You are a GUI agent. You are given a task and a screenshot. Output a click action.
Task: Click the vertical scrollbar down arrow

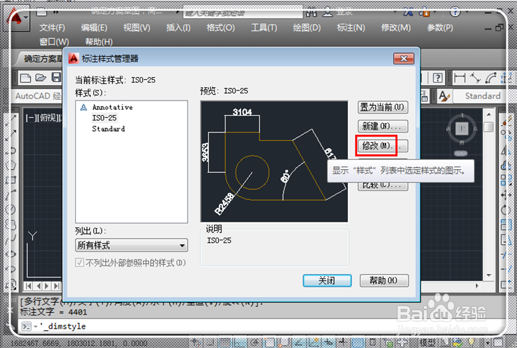pos(488,275)
